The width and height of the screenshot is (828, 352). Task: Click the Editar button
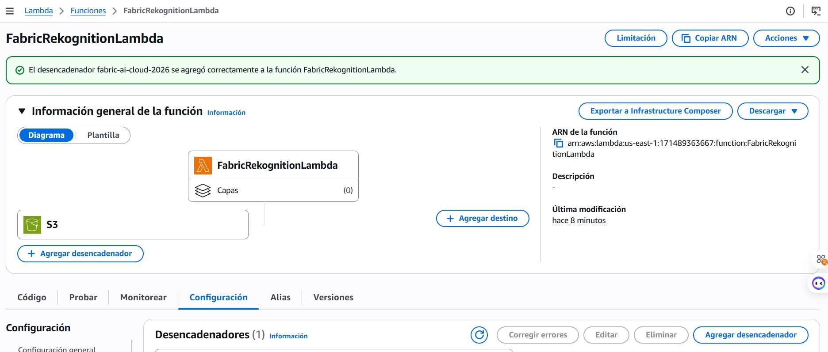pos(606,335)
